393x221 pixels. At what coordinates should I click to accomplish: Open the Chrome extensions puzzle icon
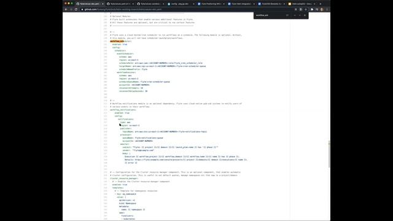[312, 9]
